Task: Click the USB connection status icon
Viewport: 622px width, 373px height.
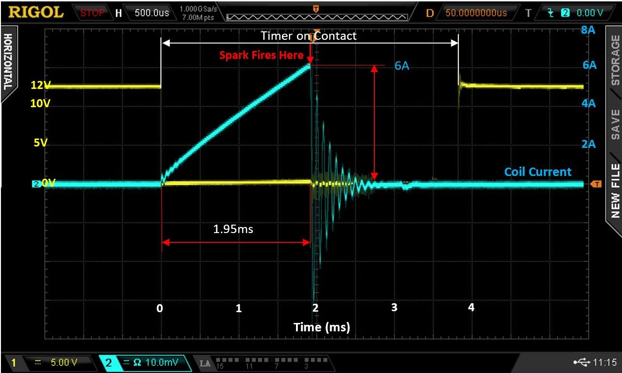Action: click(581, 362)
